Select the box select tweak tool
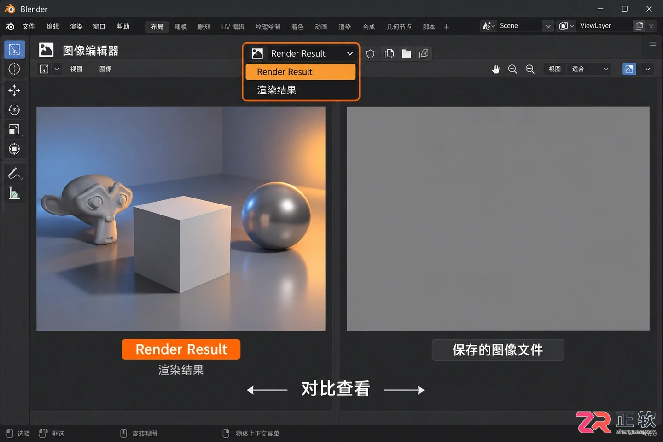Viewport: 663px width, 442px height. 14,50
